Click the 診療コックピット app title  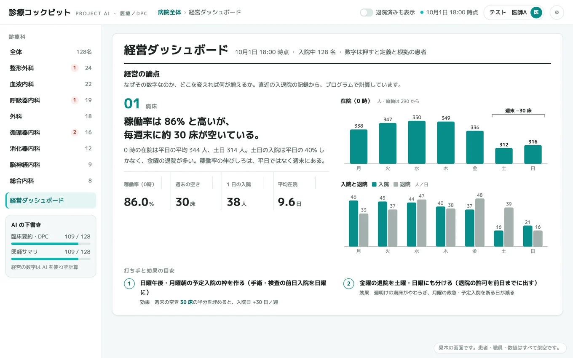point(40,12)
